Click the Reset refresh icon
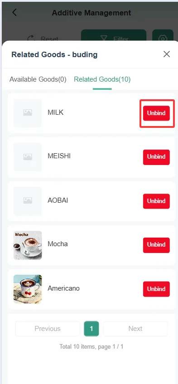The width and height of the screenshot is (178, 384). pos(31,39)
